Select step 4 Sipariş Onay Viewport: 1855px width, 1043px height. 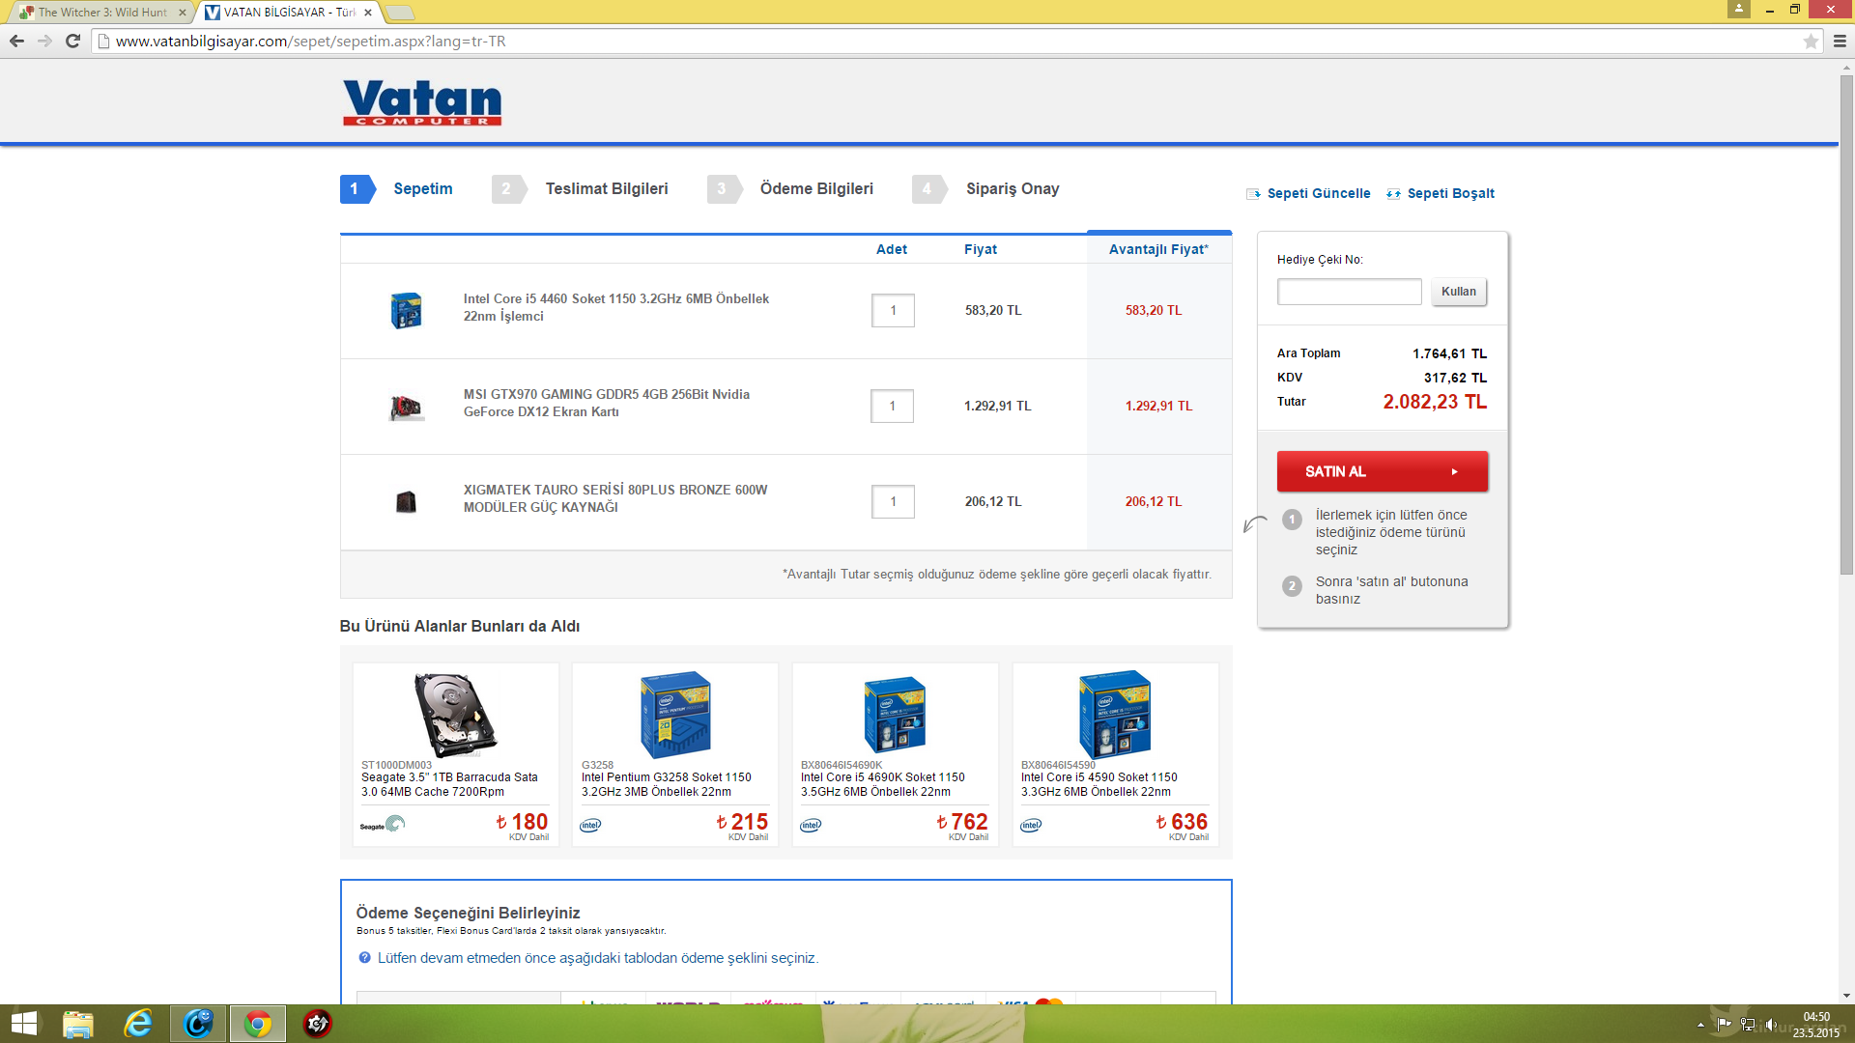coord(986,189)
